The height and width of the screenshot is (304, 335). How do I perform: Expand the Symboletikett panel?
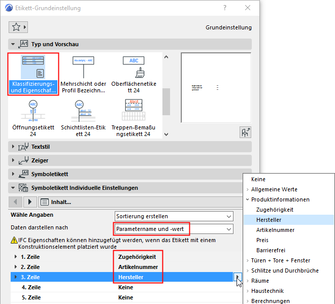[13, 174]
